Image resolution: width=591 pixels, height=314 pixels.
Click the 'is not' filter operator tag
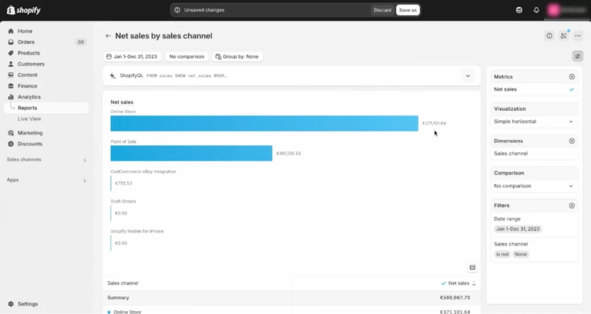(x=502, y=254)
